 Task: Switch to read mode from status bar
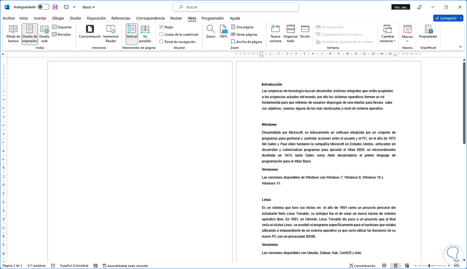pyautogui.click(x=384, y=266)
